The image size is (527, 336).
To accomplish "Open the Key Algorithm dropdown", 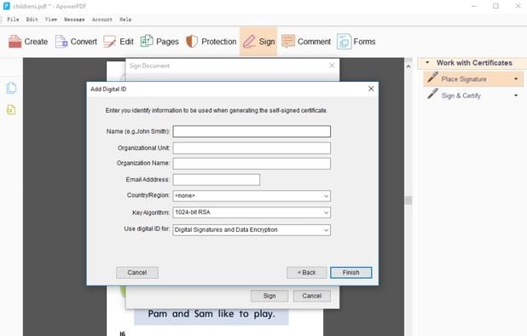I will pyautogui.click(x=252, y=212).
